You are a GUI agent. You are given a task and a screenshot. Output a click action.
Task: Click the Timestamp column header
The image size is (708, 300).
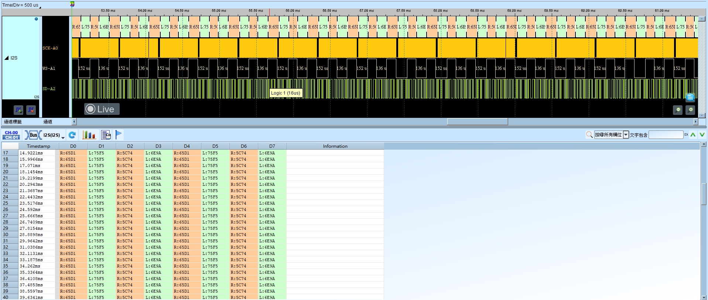click(38, 146)
